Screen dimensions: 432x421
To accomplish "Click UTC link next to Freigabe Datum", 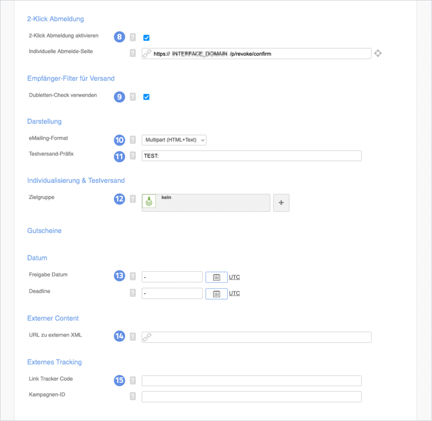I will tap(234, 277).
